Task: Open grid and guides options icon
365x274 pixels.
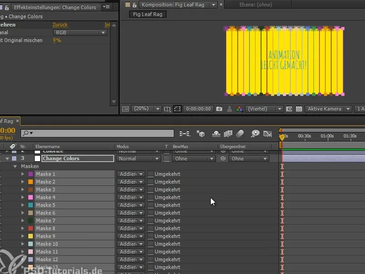Action: (167, 109)
